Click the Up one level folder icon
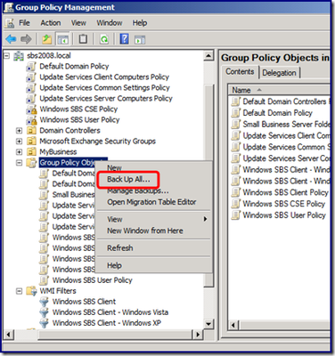This screenshot has width=335, height=356. pyautogui.click(x=46, y=39)
